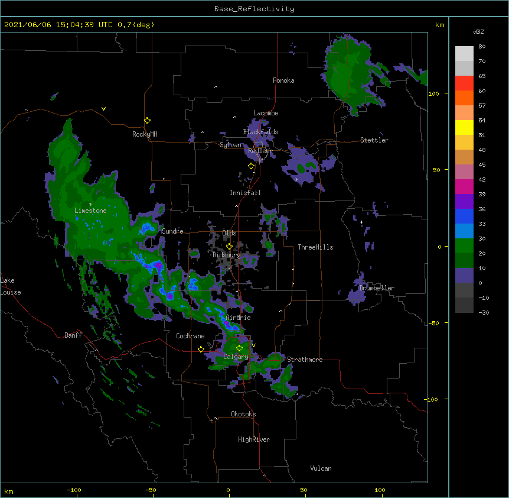509x498 pixels.
Task: Click the white plus marker west of Drumheller region
Action: point(361,222)
